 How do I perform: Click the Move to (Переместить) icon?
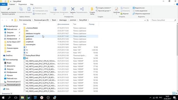click(55, 9)
